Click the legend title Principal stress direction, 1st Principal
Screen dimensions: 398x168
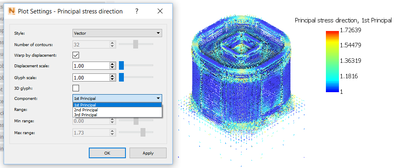point(343,20)
